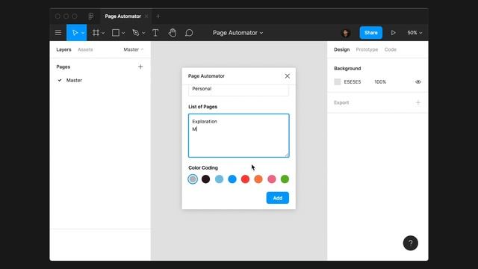Viewport: 478px width, 269px height.
Task: Open a new tab with plus
Action: [x=158, y=16]
